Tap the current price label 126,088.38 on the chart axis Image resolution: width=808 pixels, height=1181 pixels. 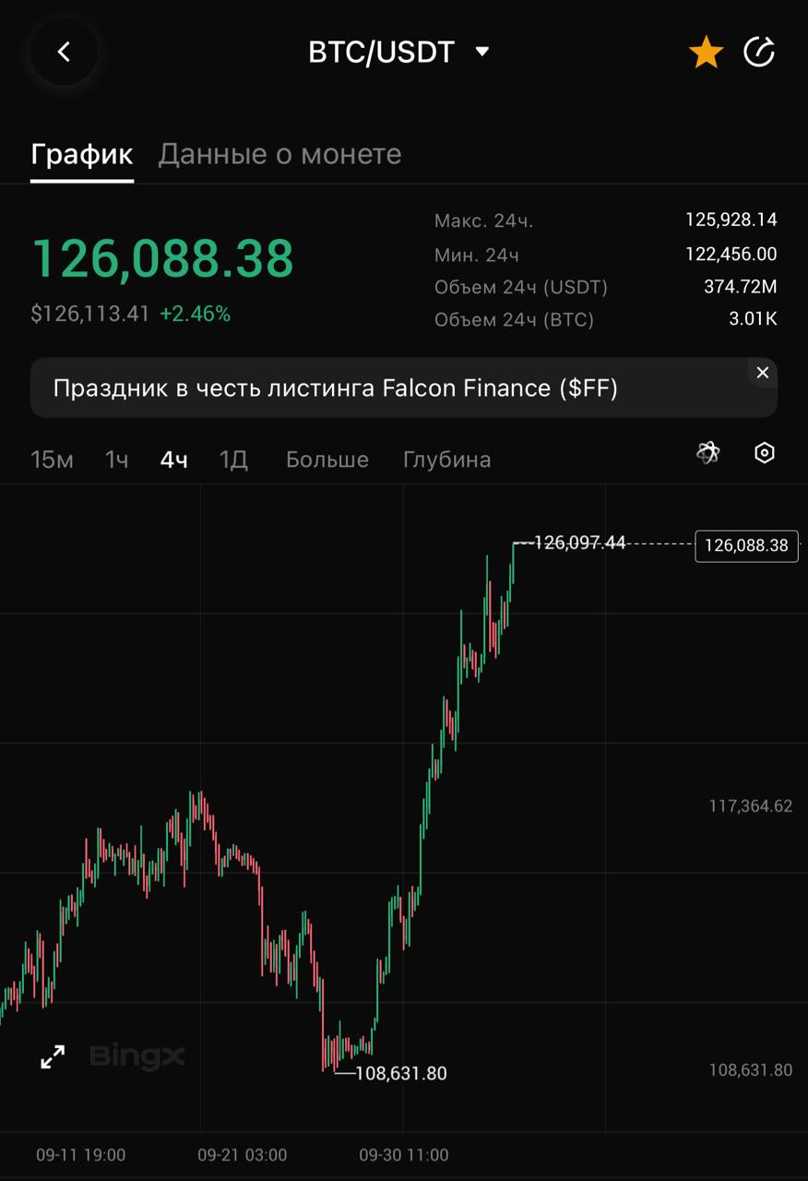tap(746, 545)
